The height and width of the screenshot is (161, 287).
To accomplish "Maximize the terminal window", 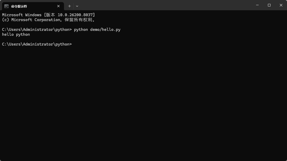I will [x=269, y=5].
